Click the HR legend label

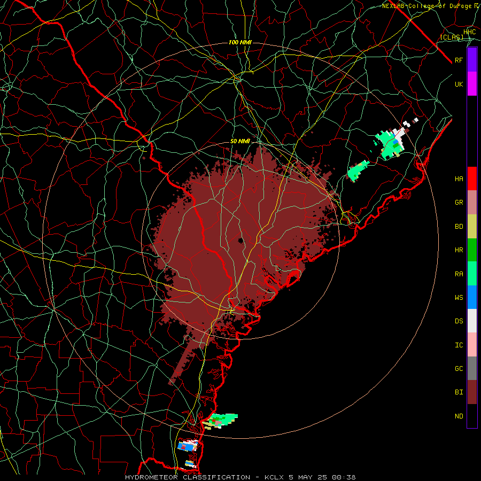coord(459,250)
